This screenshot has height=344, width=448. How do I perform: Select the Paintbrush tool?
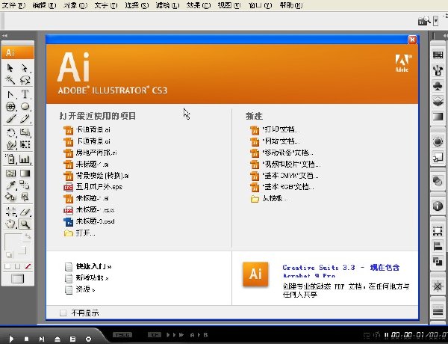[10, 118]
